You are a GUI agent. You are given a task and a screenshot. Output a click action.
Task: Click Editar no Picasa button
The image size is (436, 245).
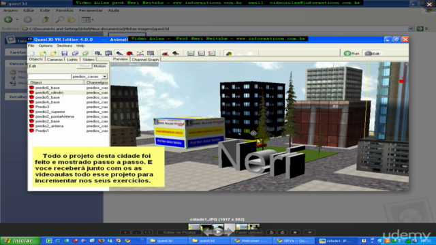point(179,232)
